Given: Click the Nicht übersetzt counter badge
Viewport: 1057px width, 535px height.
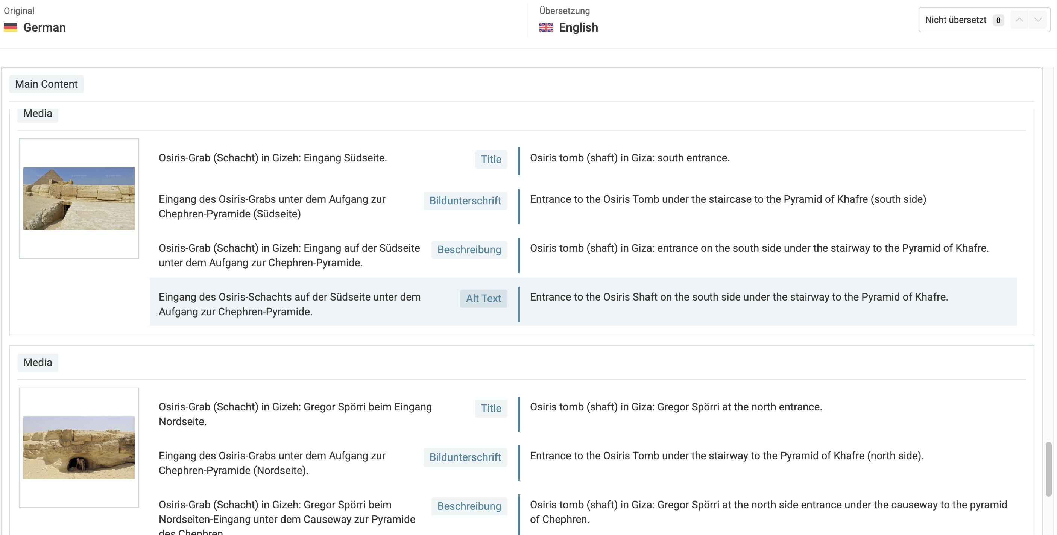Looking at the screenshot, I should tap(998, 20).
